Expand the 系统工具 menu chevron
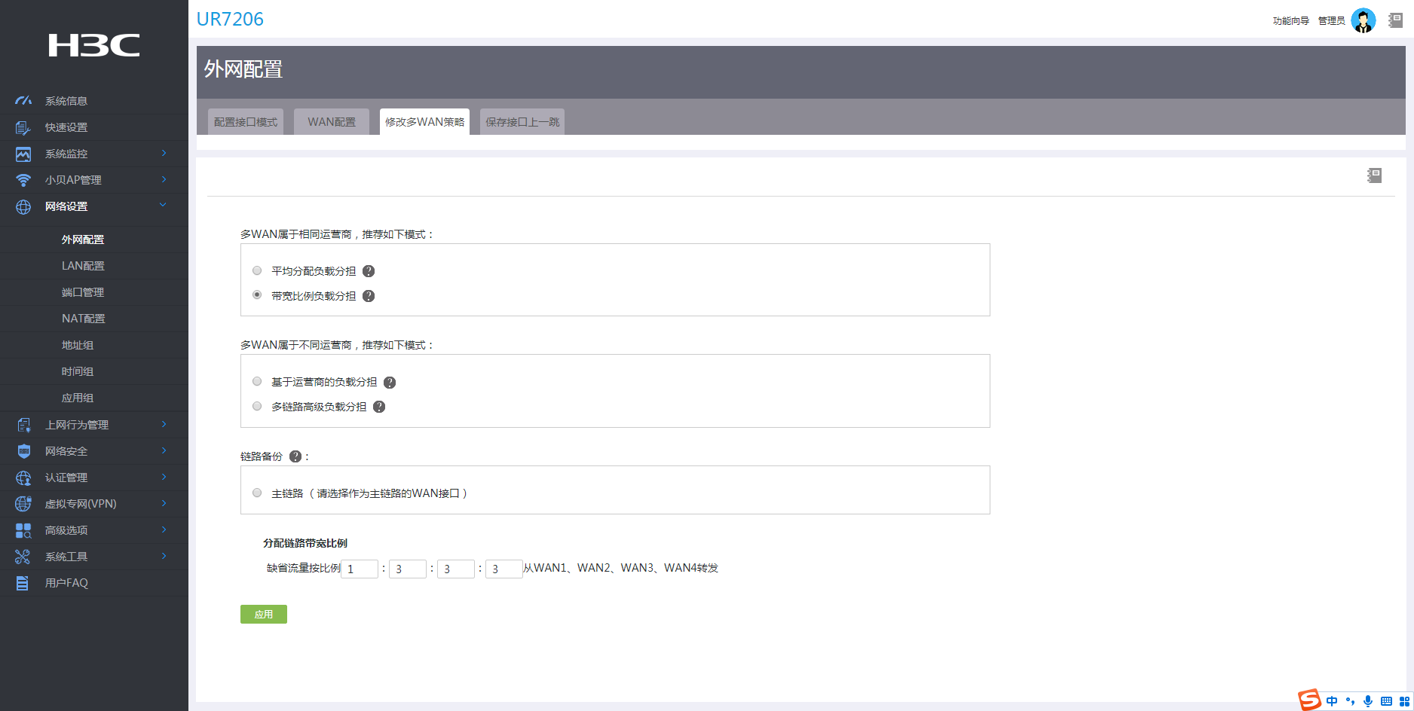 (x=164, y=556)
